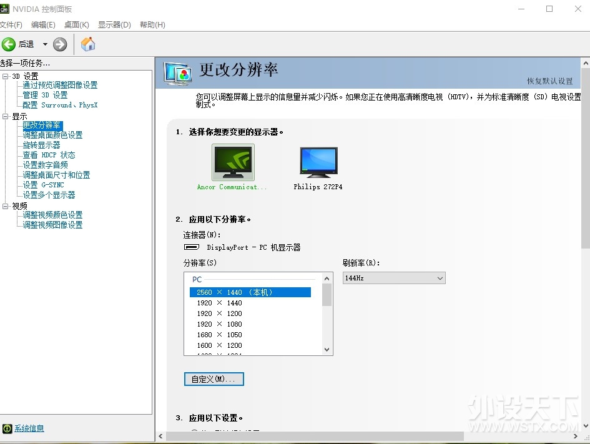Image resolution: width=590 pixels, height=444 pixels.
Task: Open 调整视频颜色设置 task
Action: pos(52,215)
